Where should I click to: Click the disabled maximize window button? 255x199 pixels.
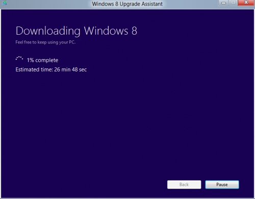[234, 3]
